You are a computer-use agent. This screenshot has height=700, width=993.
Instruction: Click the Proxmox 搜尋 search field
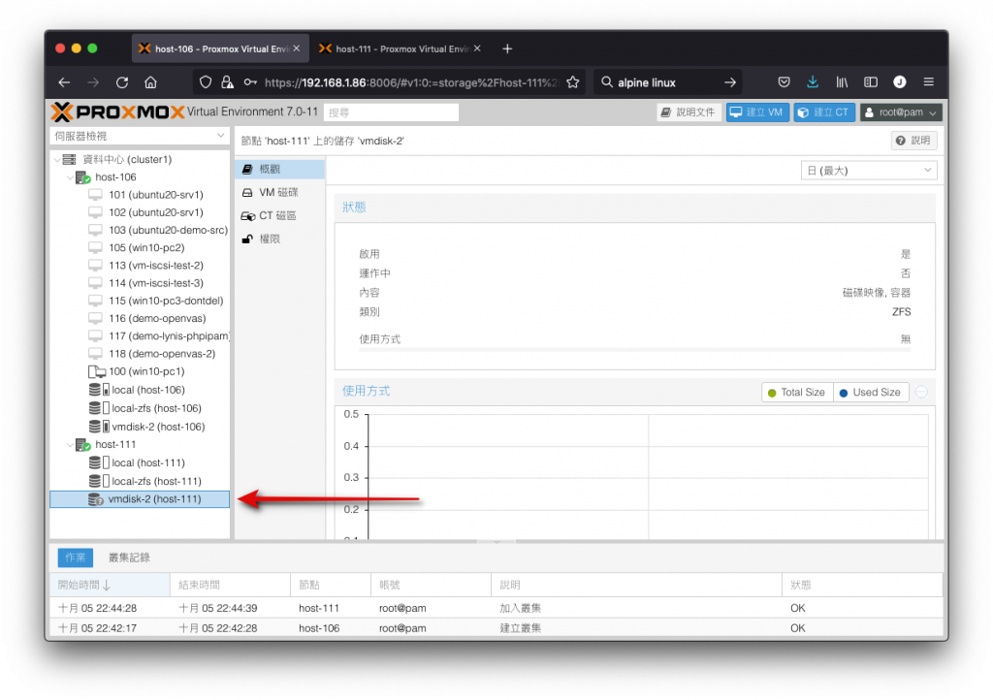point(391,112)
